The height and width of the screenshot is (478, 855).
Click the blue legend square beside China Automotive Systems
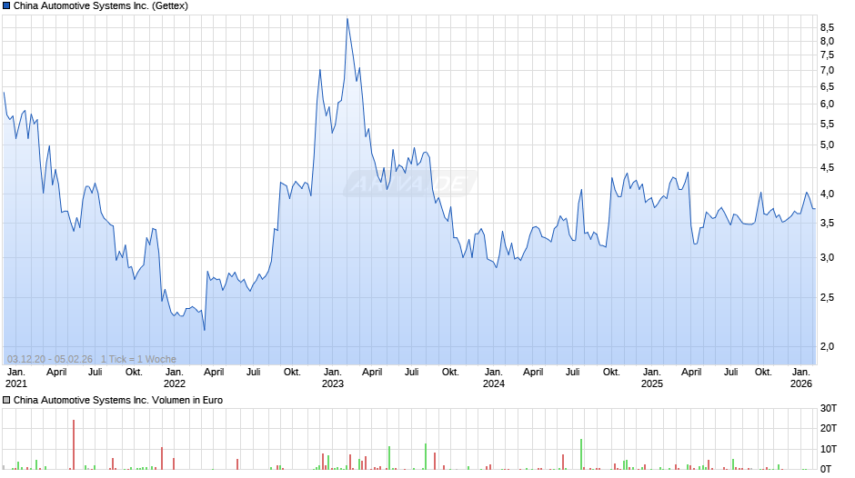[x=6, y=6]
